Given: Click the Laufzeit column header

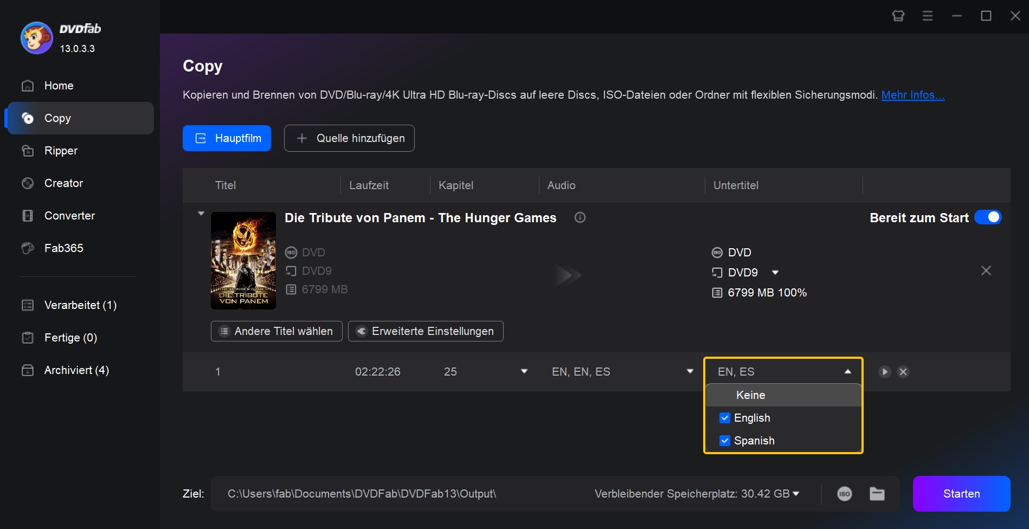Looking at the screenshot, I should point(369,185).
